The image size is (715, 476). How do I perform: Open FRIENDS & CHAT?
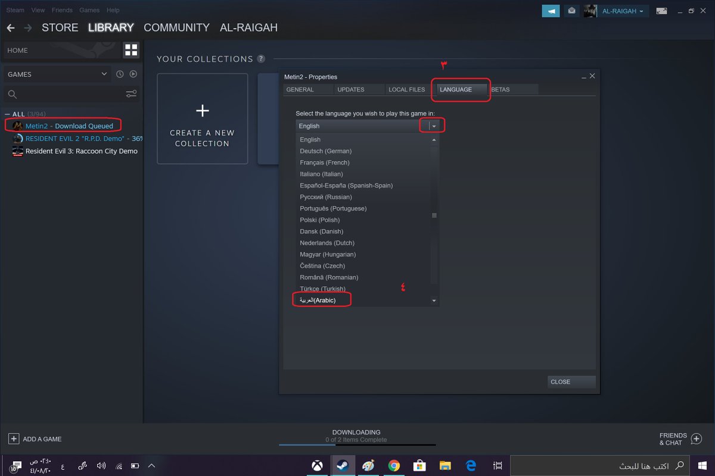[x=680, y=439]
